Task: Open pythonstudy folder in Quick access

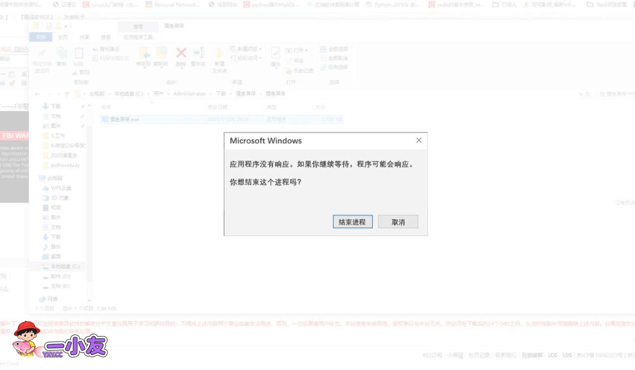Action: pos(65,165)
